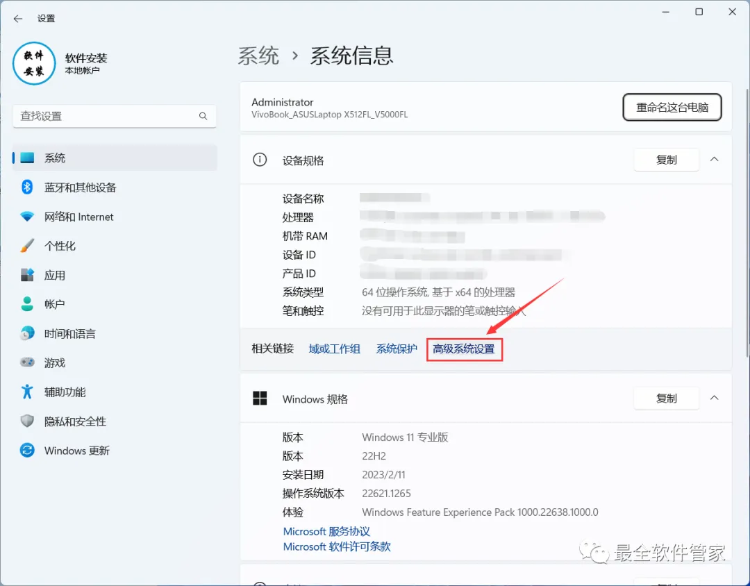Click the Windows Feature Experience Pack value
Viewport: 750px width, 586px height.
(481, 512)
